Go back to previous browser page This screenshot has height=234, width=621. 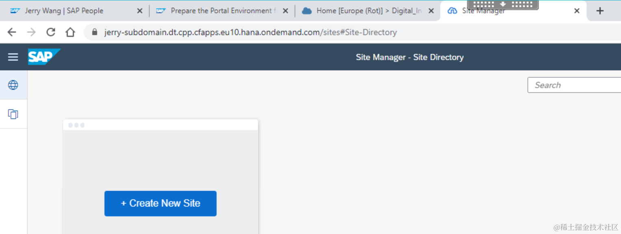tap(12, 32)
